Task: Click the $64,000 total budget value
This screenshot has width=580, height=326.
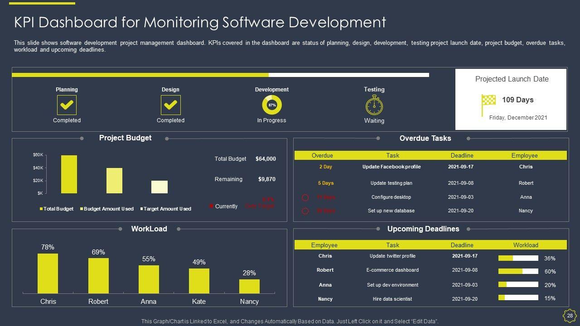Action: (x=266, y=159)
